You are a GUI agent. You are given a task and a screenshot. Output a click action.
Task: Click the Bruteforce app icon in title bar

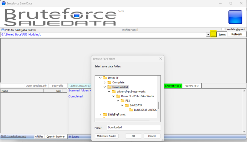[x=4, y=3]
